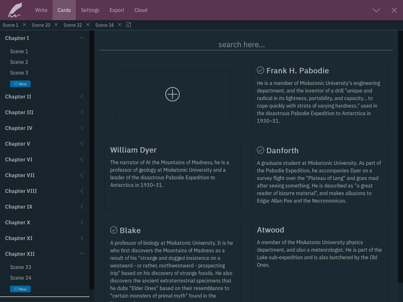Click the collapse arrow in the top bar

click(x=376, y=10)
